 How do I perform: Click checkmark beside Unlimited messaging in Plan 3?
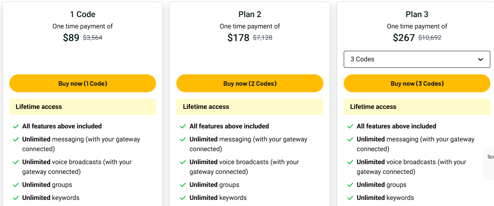click(x=350, y=139)
